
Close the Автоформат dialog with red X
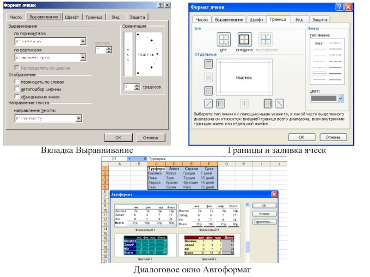[274, 194]
